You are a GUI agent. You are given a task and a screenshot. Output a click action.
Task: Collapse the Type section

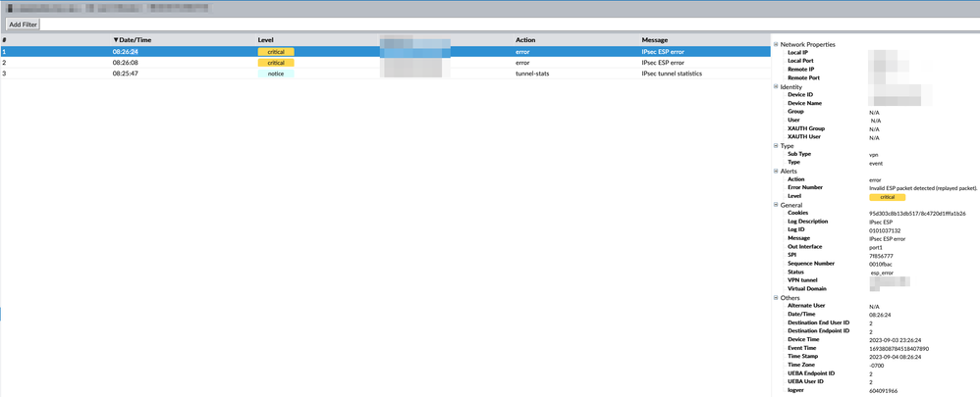coord(777,145)
